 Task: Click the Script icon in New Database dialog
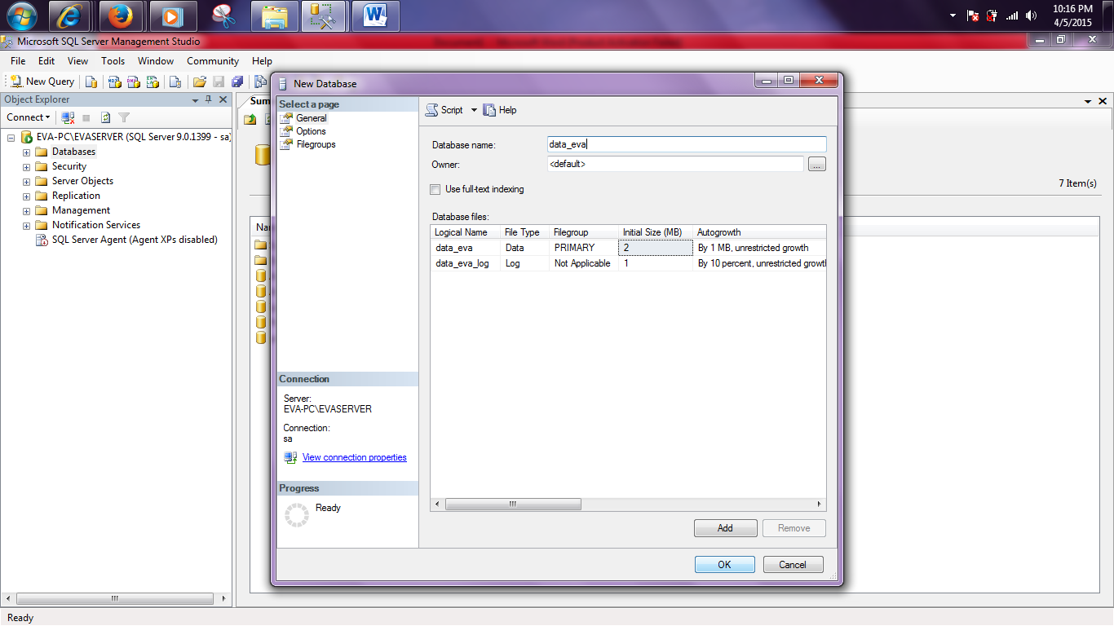coord(432,110)
